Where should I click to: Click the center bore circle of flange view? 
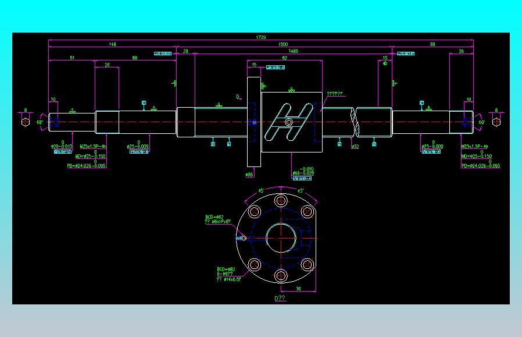point(281,238)
